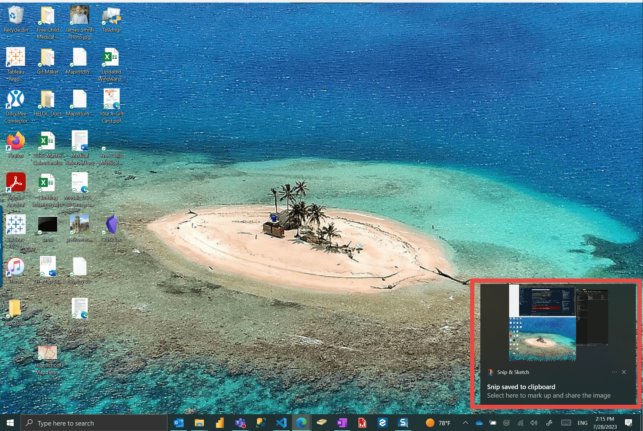Select Signed Medical R... PDF file
643x431 pixels.
(x=79, y=316)
